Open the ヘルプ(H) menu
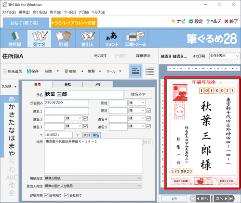 98,12
